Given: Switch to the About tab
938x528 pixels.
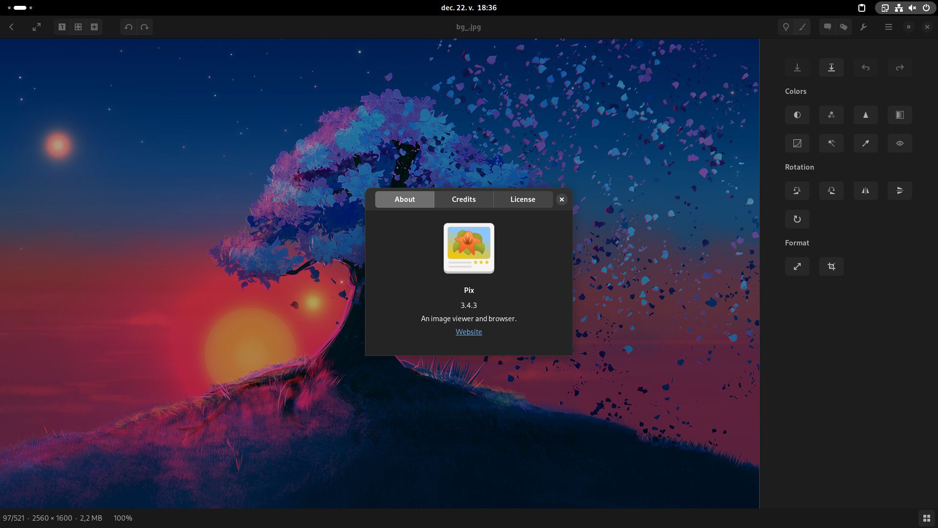Looking at the screenshot, I should (x=405, y=199).
